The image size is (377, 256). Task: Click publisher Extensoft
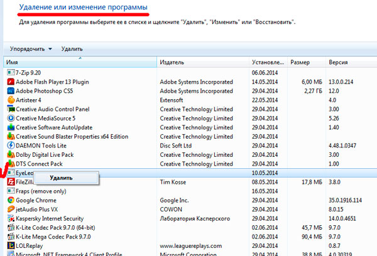point(172,100)
